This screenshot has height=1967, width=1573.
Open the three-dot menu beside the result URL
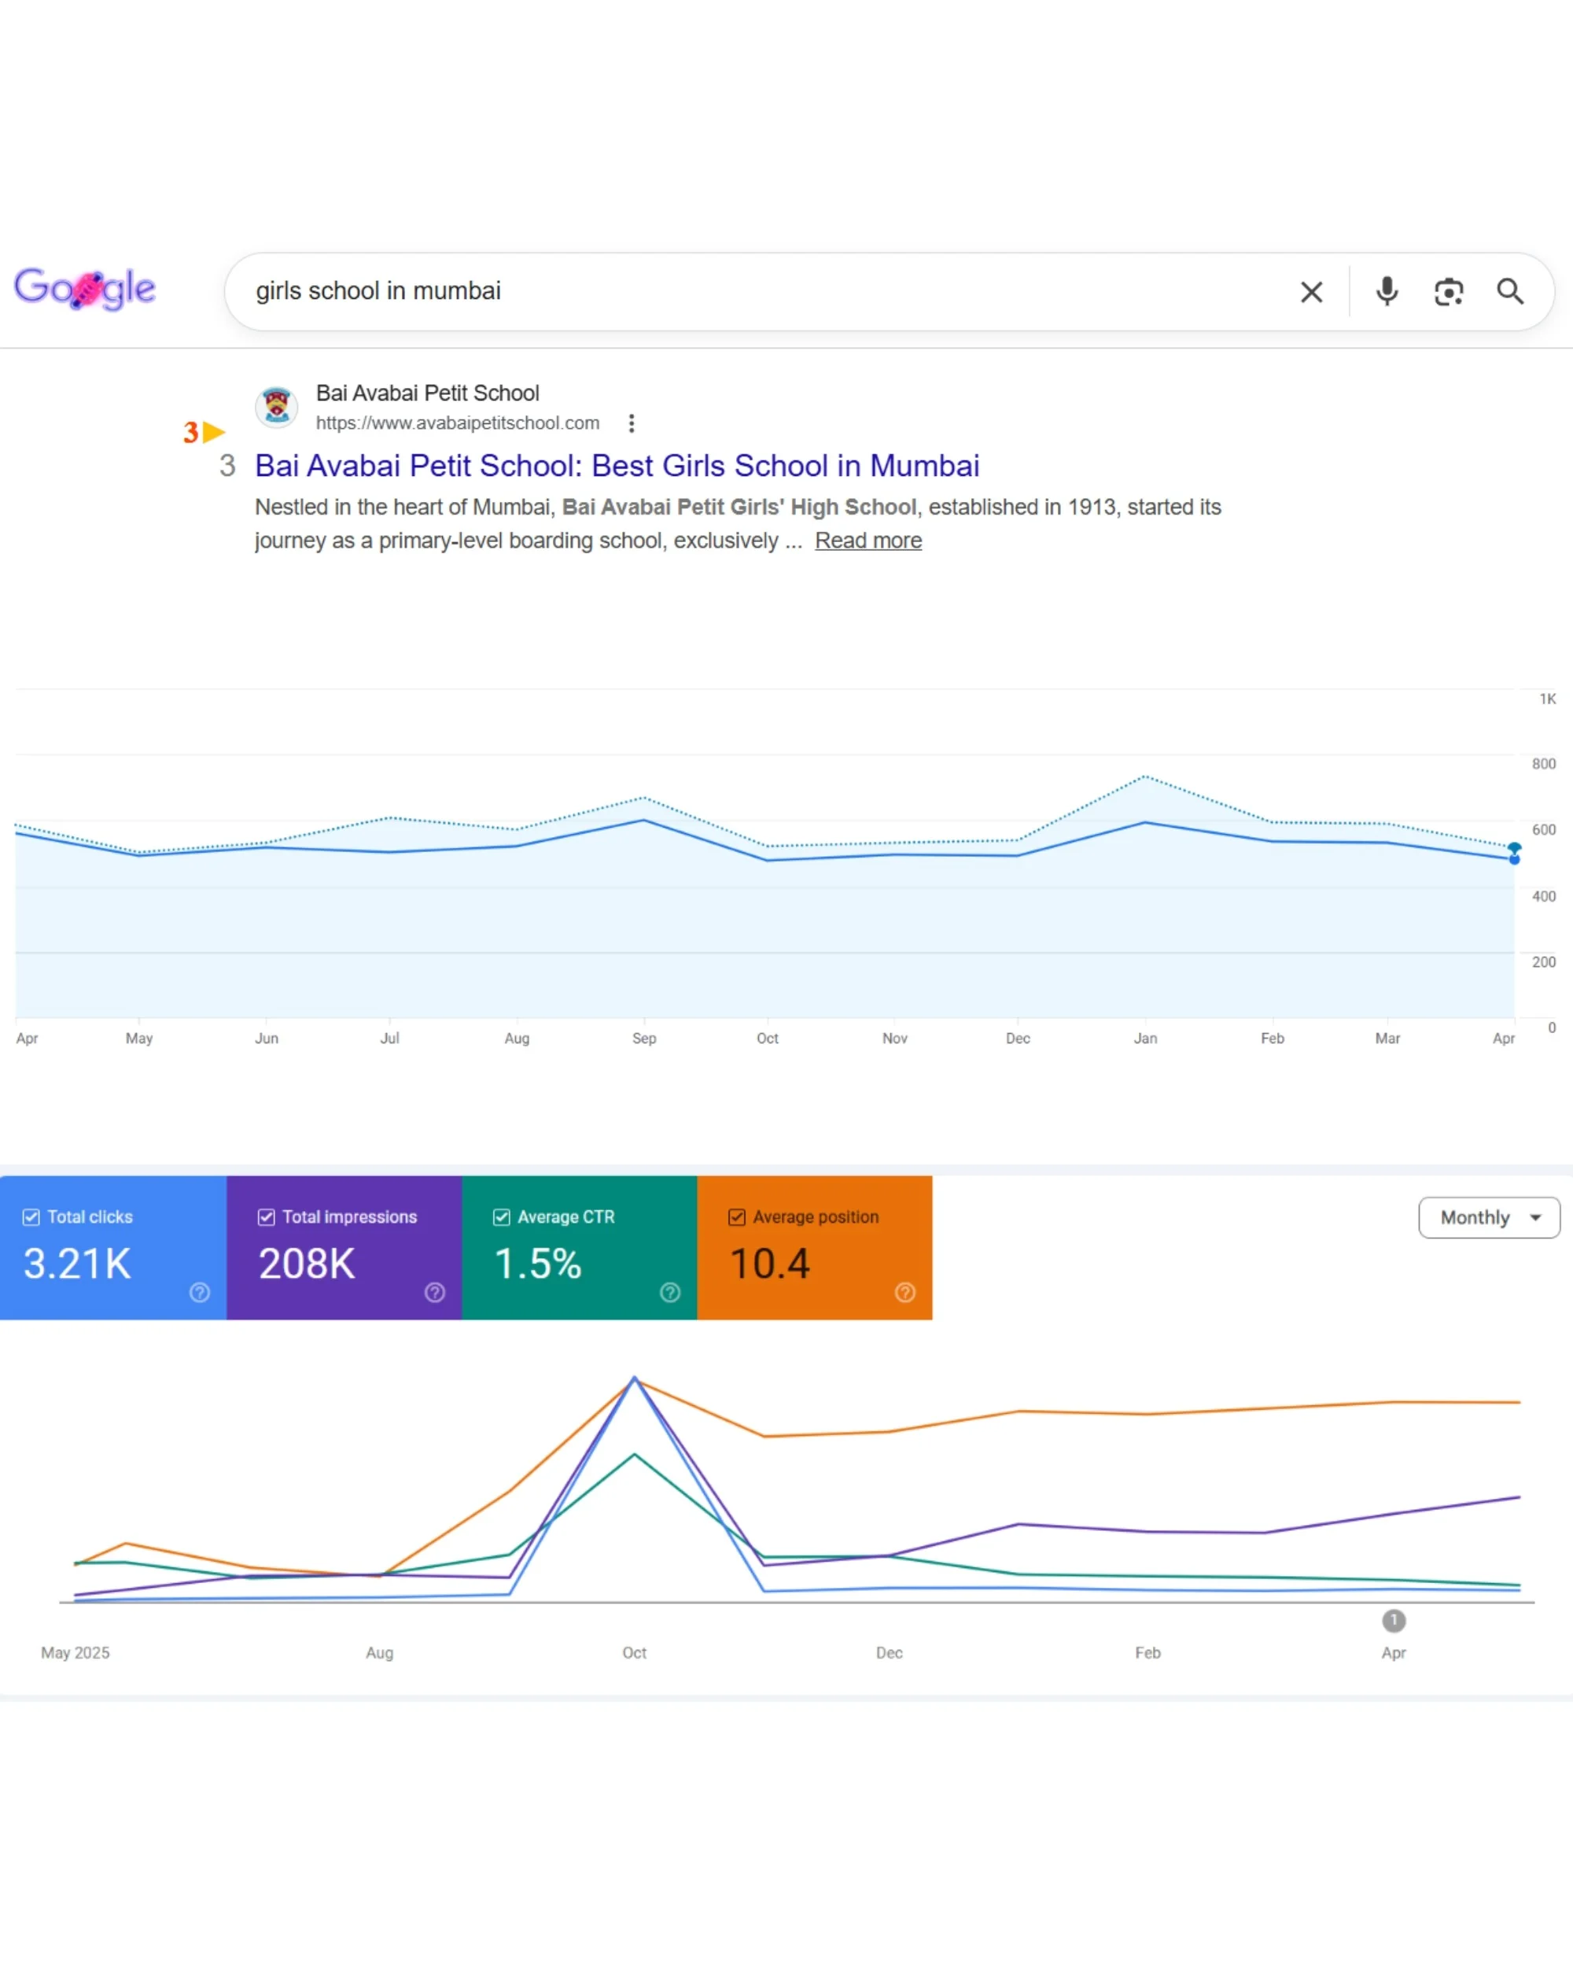(631, 423)
